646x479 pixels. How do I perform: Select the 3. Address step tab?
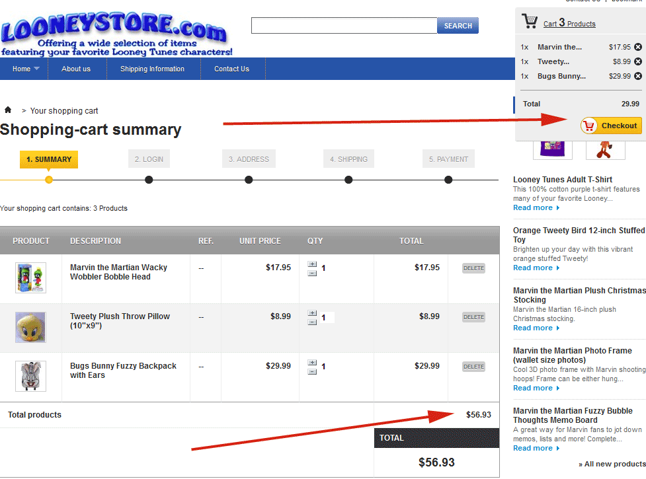coord(249,159)
